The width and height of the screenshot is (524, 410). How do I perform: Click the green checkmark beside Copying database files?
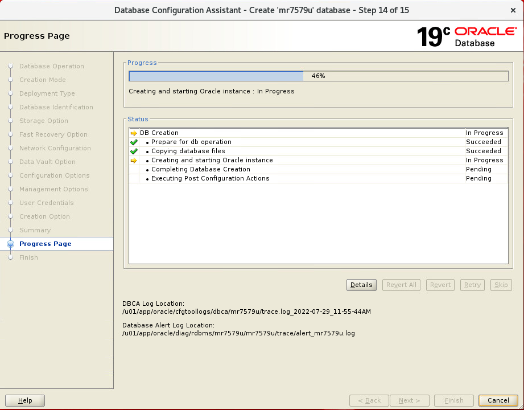(x=134, y=151)
